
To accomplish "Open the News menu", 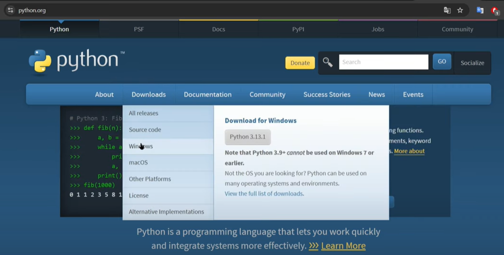I will click(377, 94).
